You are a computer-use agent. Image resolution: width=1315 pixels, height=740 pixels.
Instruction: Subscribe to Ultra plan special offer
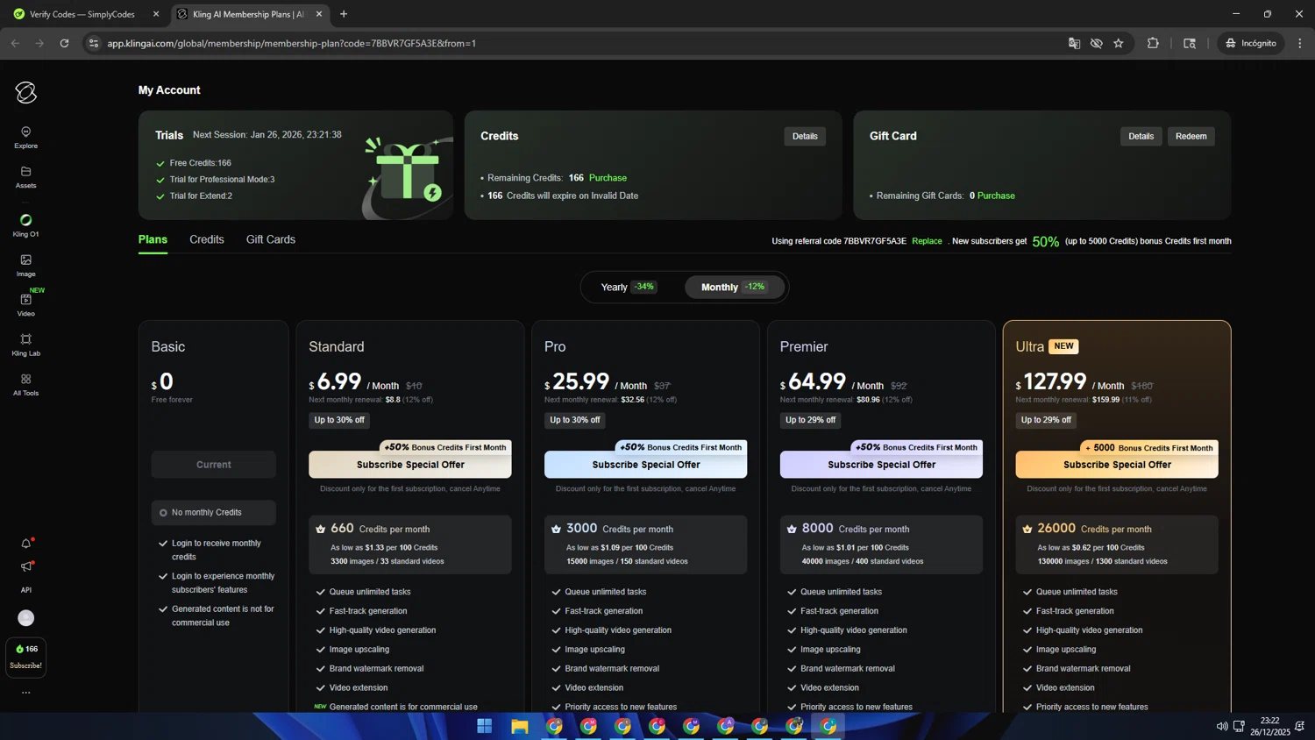[x=1117, y=465]
